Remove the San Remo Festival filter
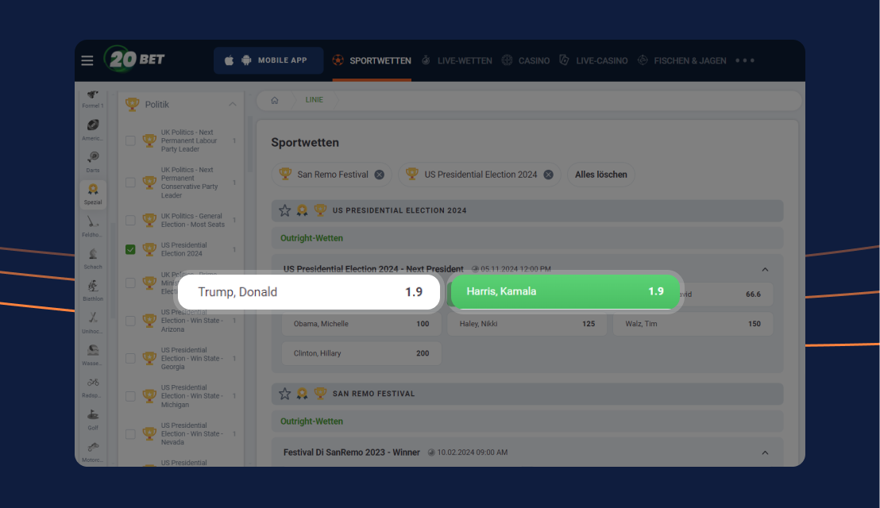The width and height of the screenshot is (880, 508). point(380,175)
